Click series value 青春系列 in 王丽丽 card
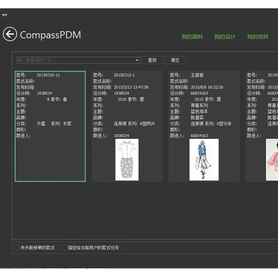 199,106
